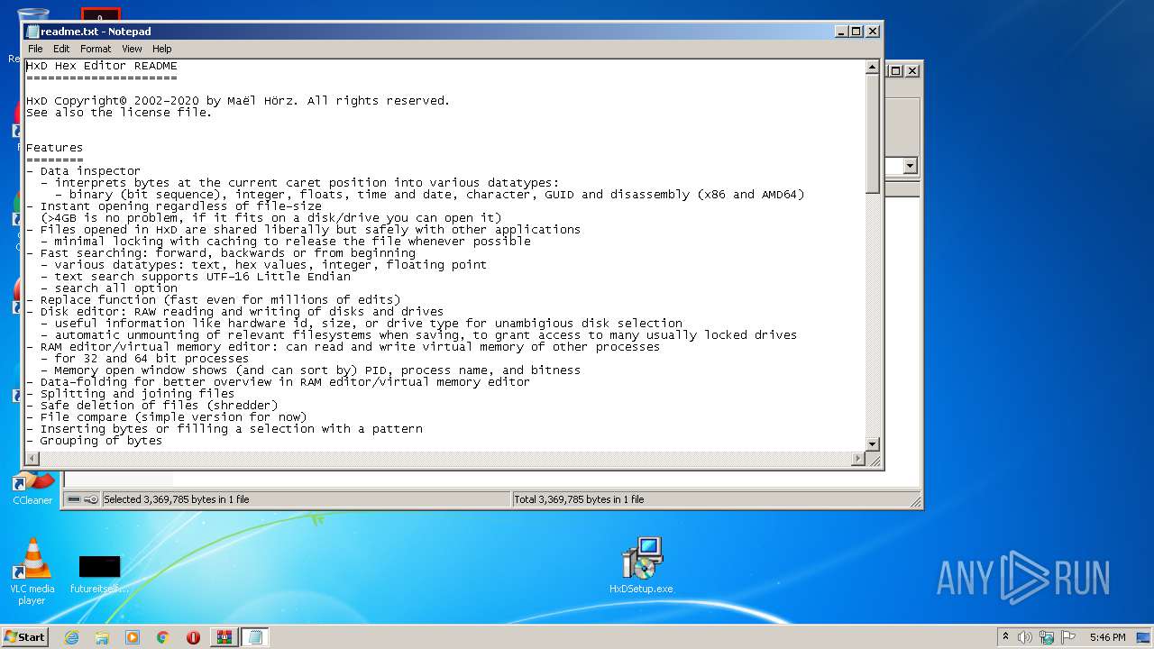The height and width of the screenshot is (649, 1154).
Task: Launch Opera browser from the taskbar
Action: (193, 637)
